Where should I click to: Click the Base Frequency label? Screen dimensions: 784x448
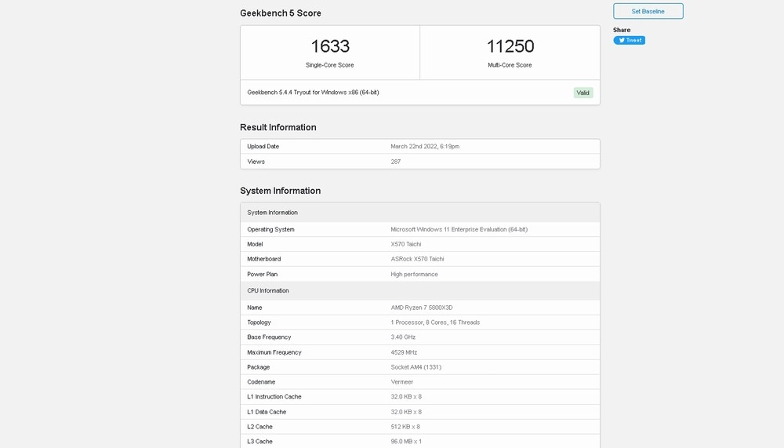(269, 337)
